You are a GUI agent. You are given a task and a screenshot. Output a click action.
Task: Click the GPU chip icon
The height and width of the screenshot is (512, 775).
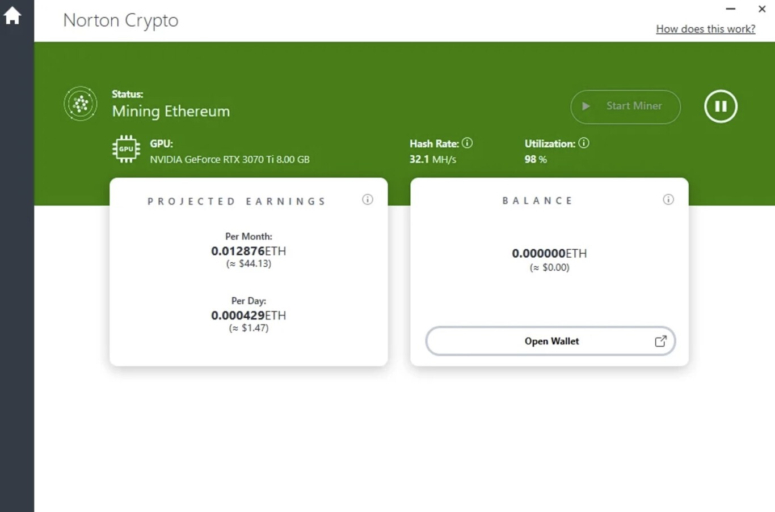tap(126, 149)
